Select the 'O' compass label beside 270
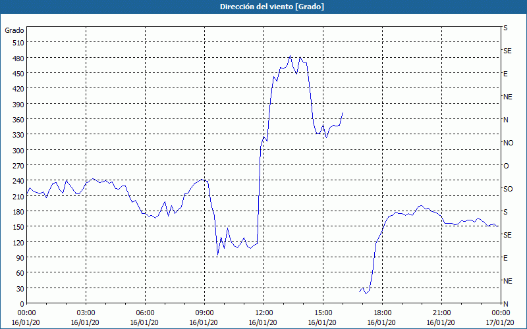Screen dimensions: 527x329 (x=506, y=166)
